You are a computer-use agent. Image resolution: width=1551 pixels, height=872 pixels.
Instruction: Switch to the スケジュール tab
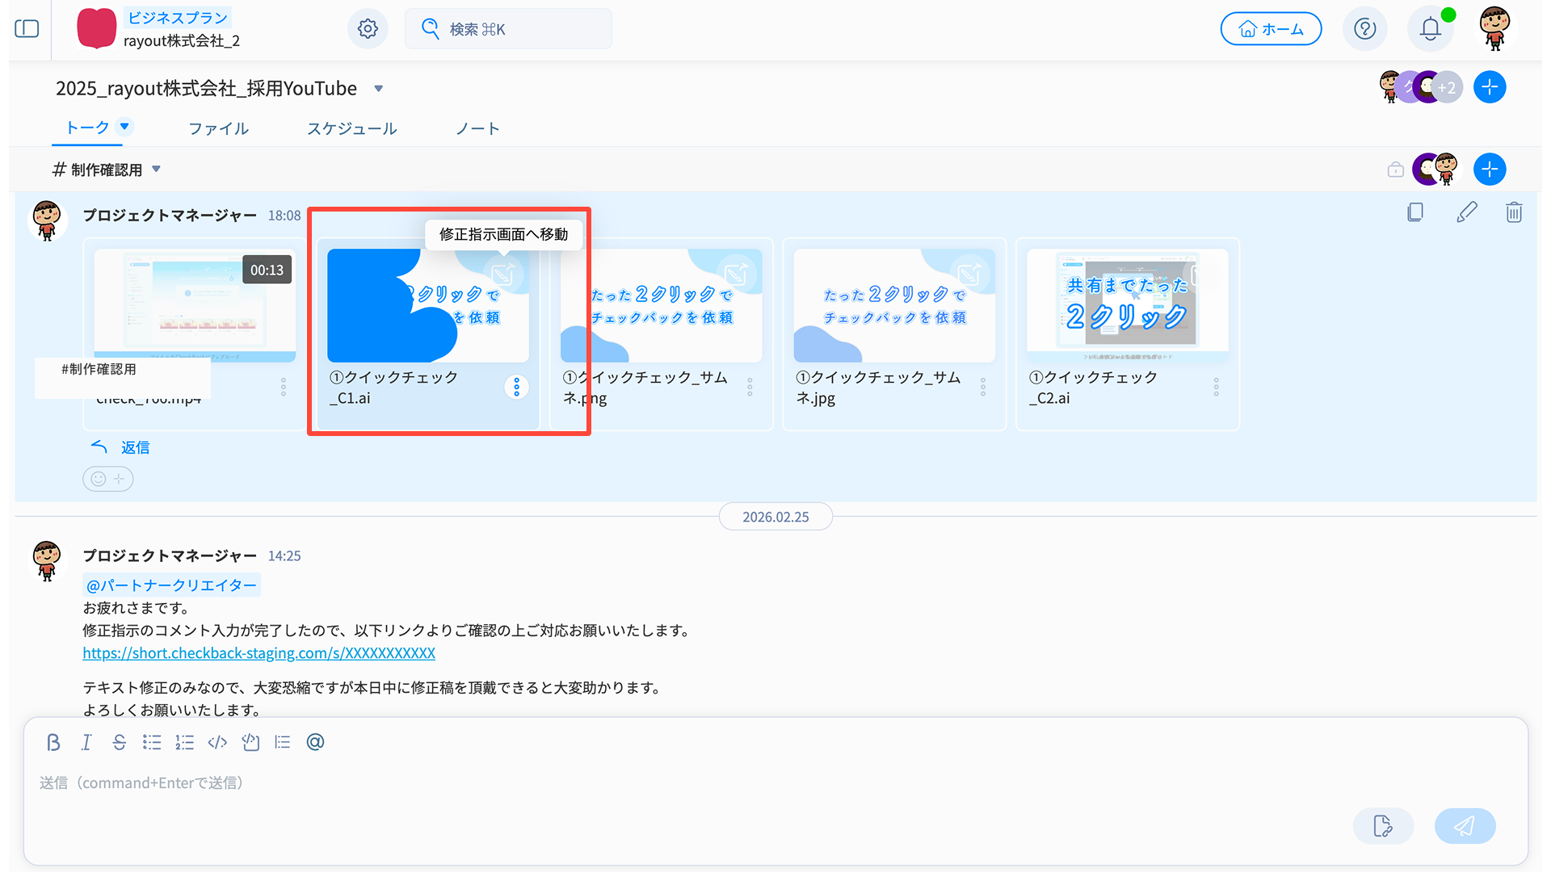coord(351,128)
